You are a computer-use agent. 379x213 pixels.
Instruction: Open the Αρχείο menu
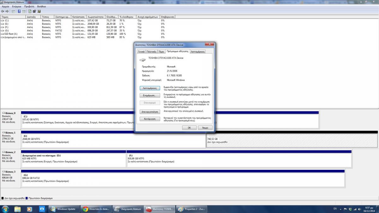[x=6, y=6]
